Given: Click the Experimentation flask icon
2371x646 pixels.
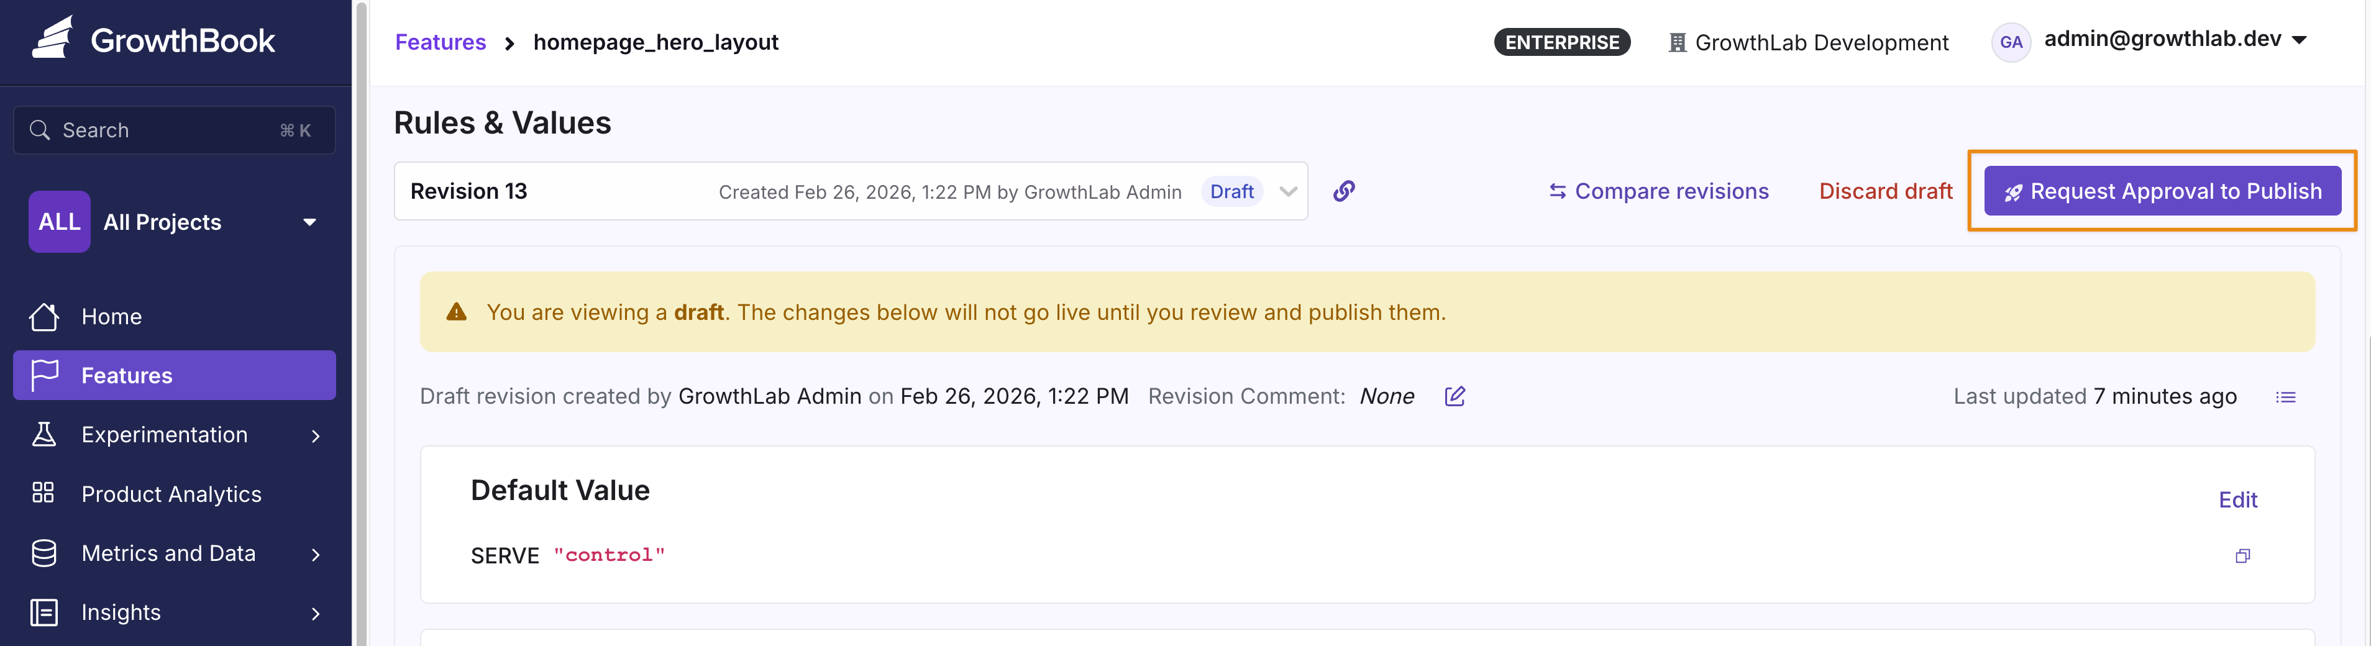Looking at the screenshot, I should 44,434.
